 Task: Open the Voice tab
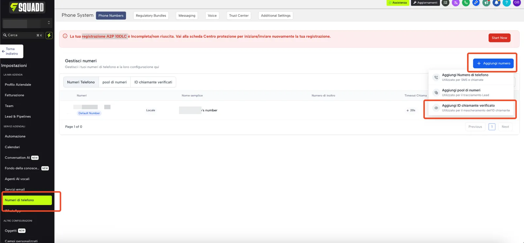pos(212,15)
